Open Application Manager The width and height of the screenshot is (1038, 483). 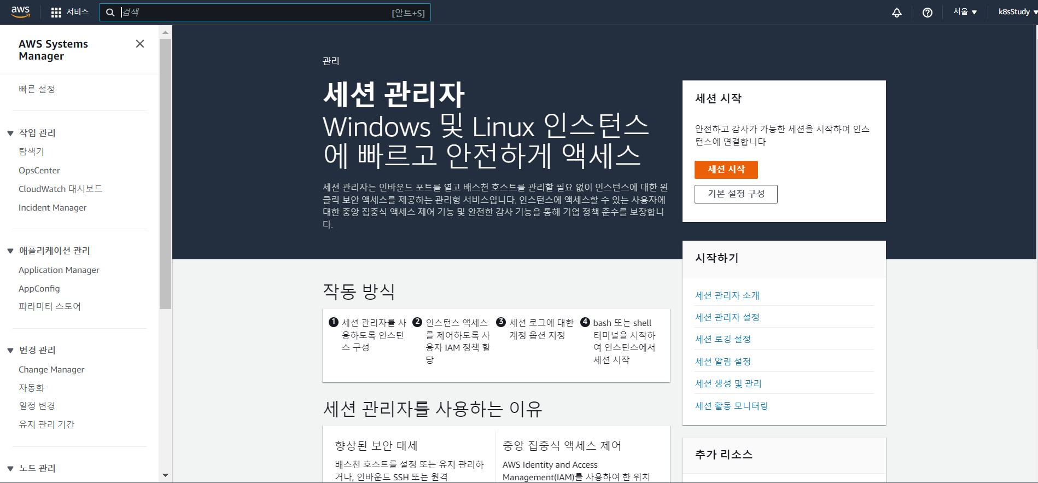tap(59, 270)
